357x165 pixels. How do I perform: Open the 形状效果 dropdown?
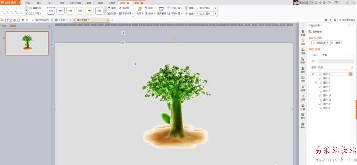point(127,14)
